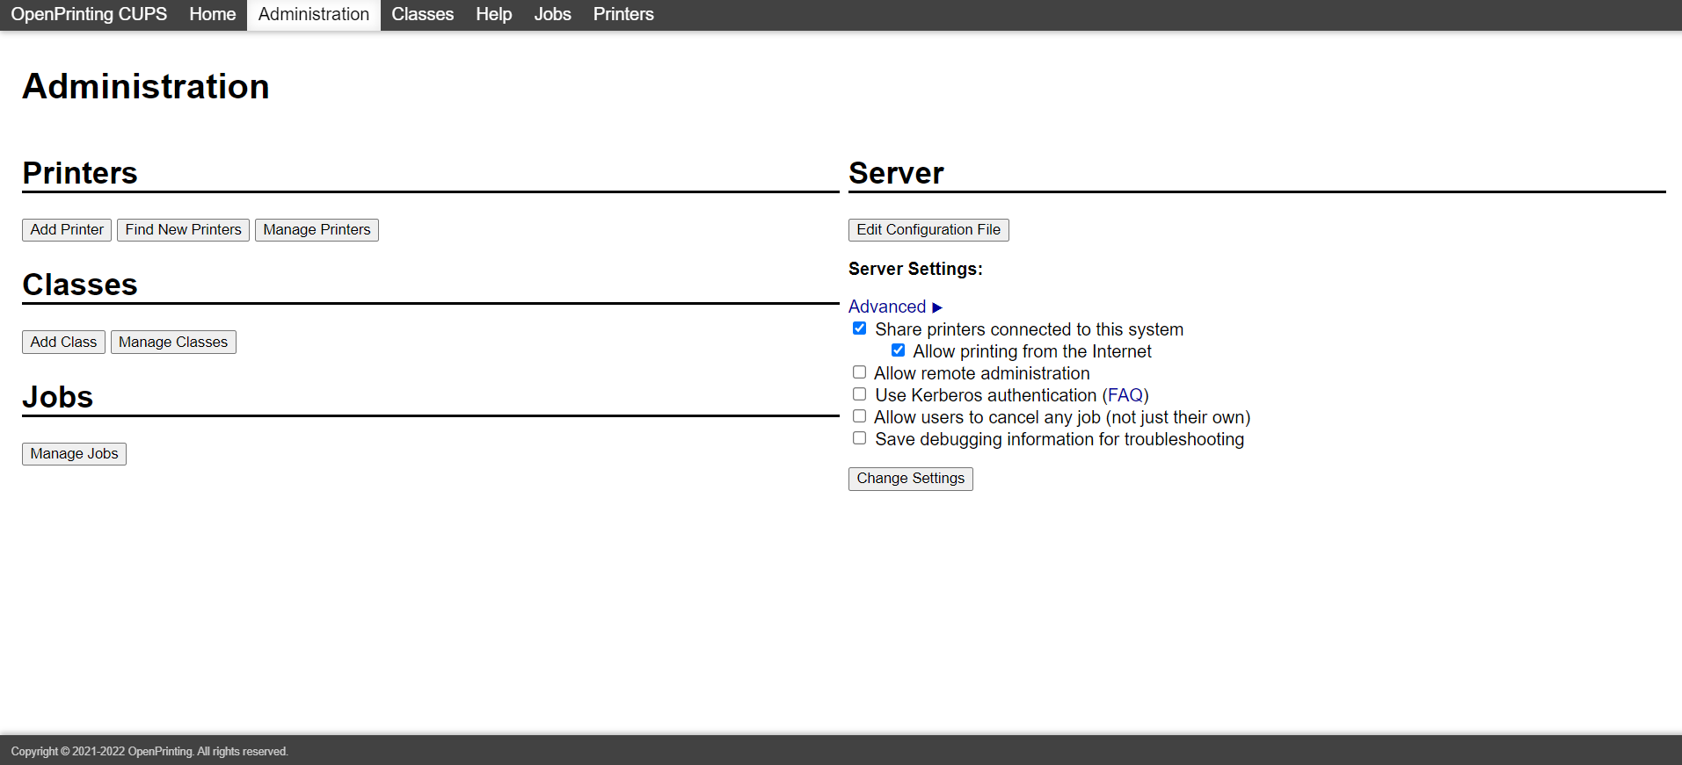This screenshot has width=1682, height=765.
Task: Enable Allow users to cancel any job
Action: tap(859, 416)
